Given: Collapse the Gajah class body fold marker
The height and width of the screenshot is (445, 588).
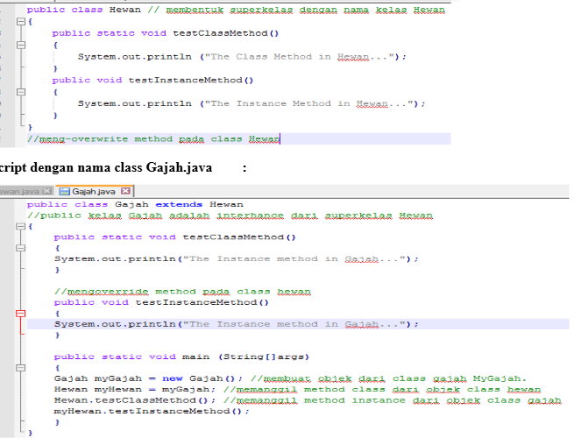Looking at the screenshot, I should pos(21,226).
